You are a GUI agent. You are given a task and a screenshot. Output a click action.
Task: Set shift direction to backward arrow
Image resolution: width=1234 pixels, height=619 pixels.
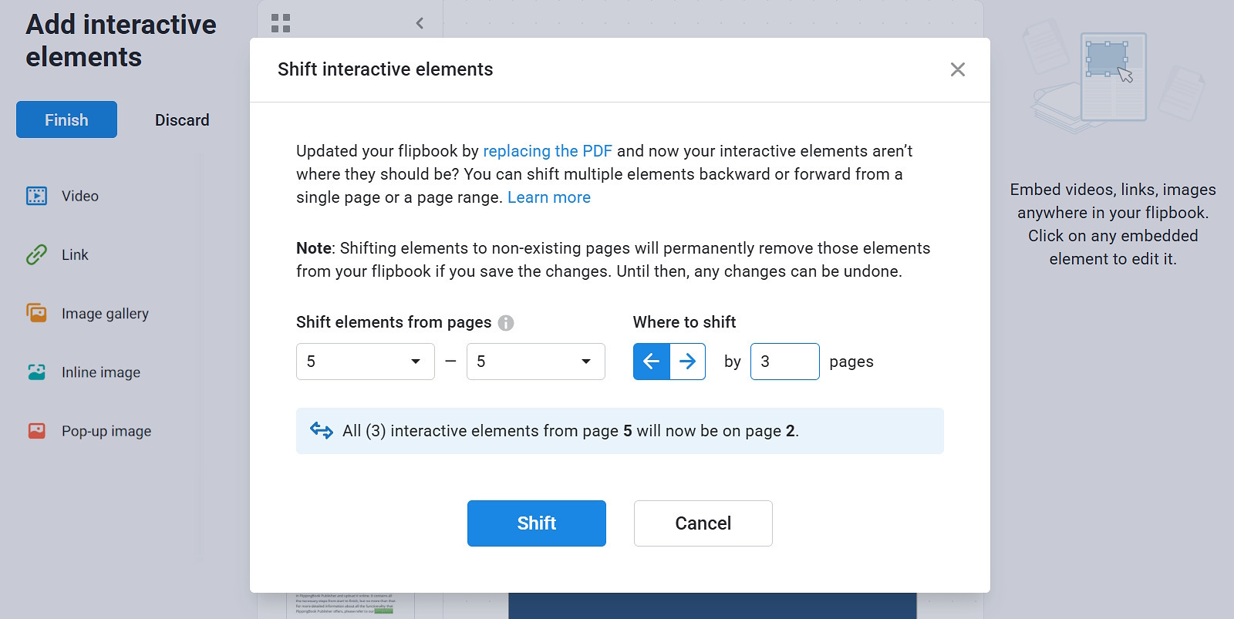(x=651, y=362)
